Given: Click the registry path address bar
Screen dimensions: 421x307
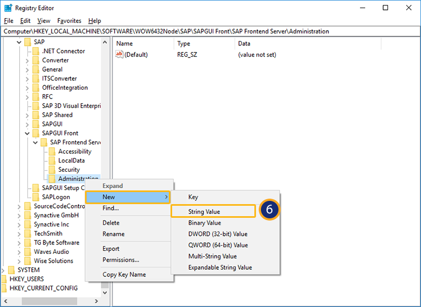Looking at the screenshot, I should click(210, 31).
